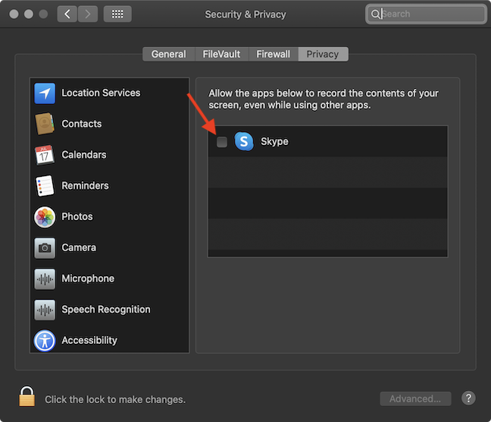Image resolution: width=491 pixels, height=422 pixels.
Task: Focus the Search input field
Action: click(x=426, y=14)
